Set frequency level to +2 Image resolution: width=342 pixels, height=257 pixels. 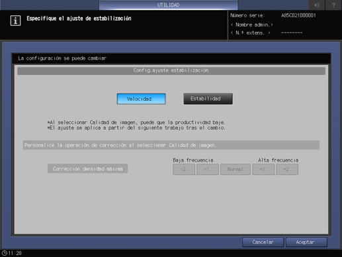tap(287, 170)
